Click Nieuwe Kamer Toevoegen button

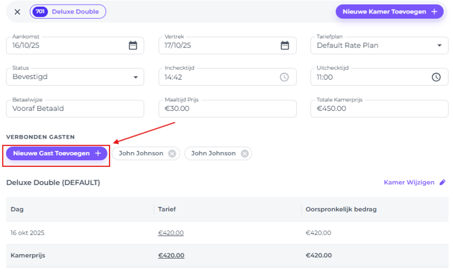[390, 12]
